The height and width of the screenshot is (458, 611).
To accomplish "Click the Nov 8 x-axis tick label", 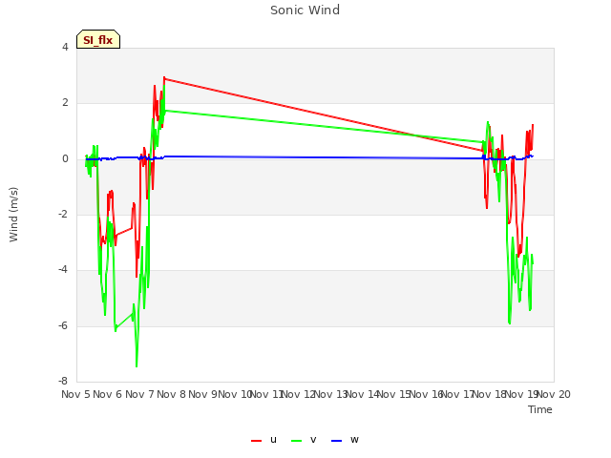I will (x=171, y=394).
